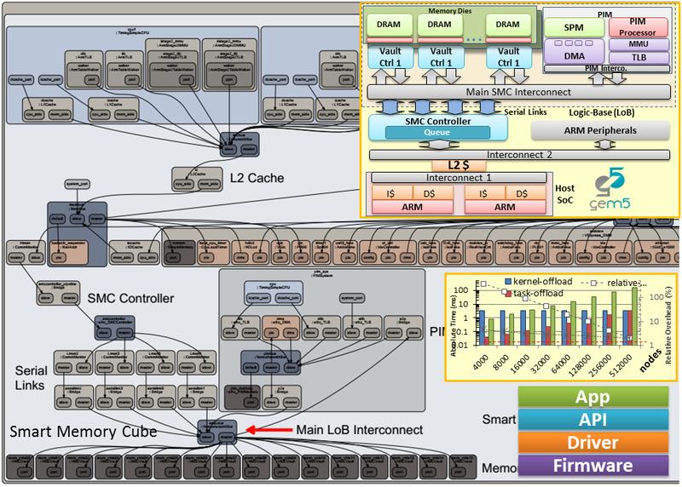Screen dimensions: 682x487
Task: Click the blue API layer block
Action: [592, 420]
